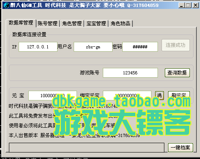This screenshot has height=159, width=200.
Task: Open the 账号管理 tab
Action: pyautogui.click(x=48, y=24)
